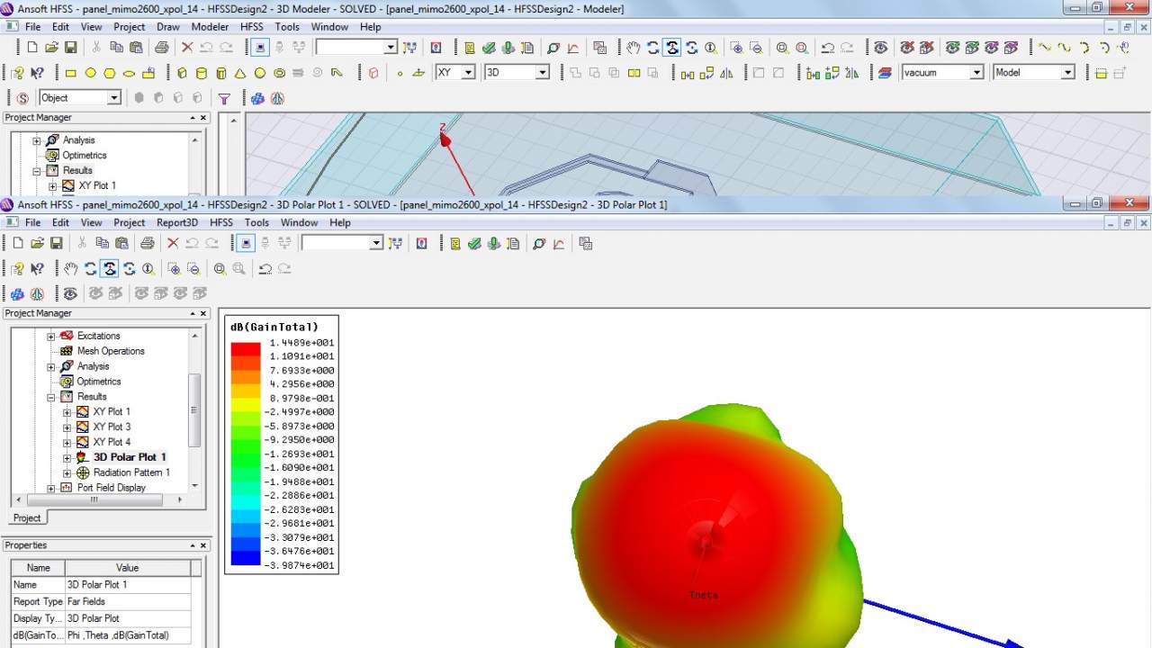This screenshot has height=648, width=1152.
Task: Click scroll-right arrow of the lower Project Manager tree
Action: (x=179, y=499)
